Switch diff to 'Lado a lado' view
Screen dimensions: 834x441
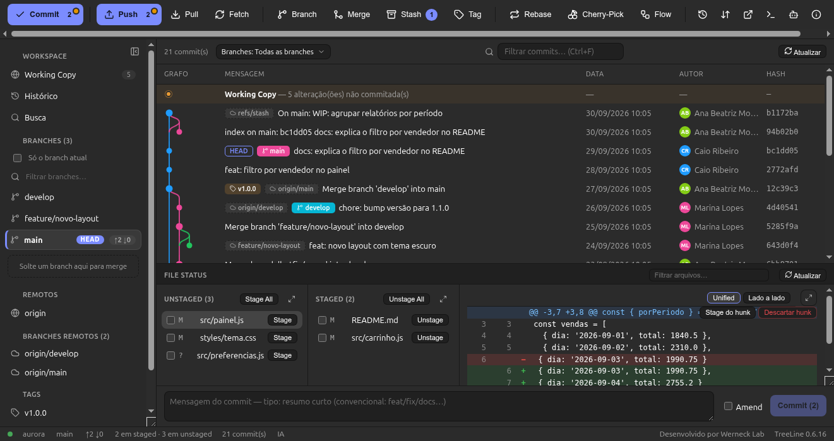(766, 298)
